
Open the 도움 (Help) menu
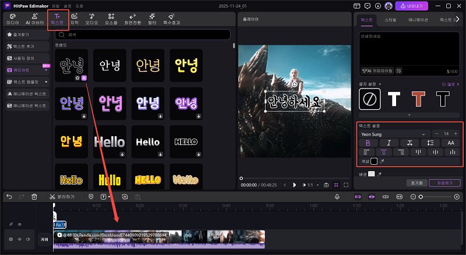click(79, 6)
